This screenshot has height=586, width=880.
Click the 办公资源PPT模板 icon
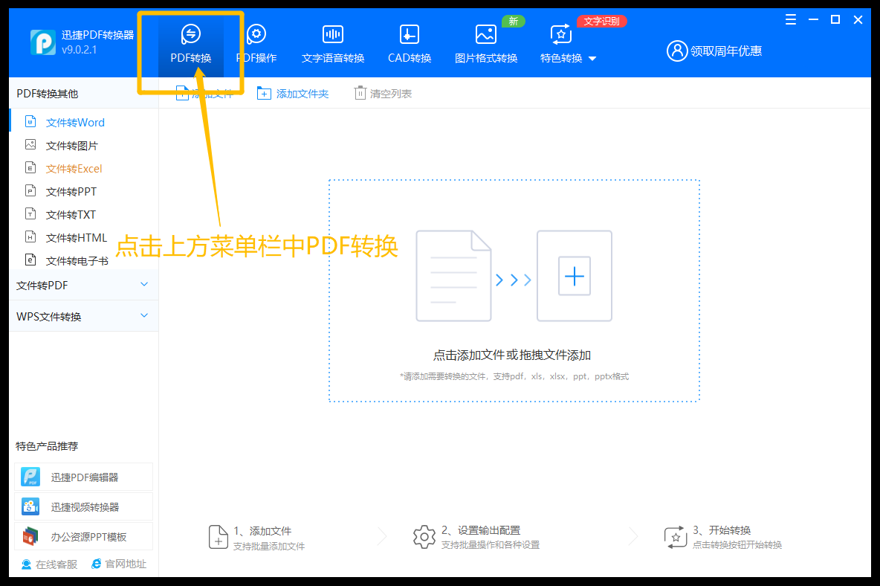coord(30,537)
